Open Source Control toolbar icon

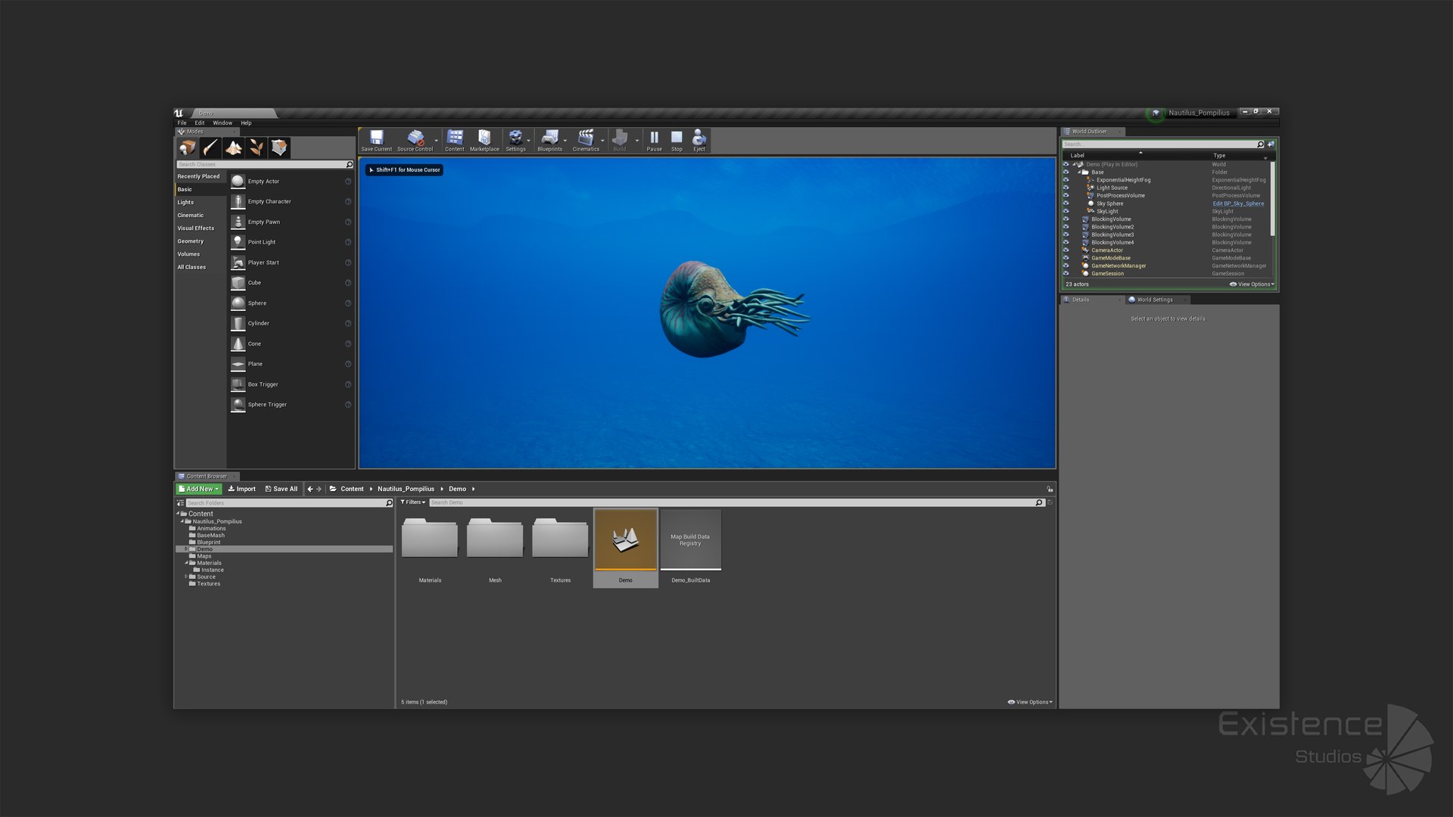(x=415, y=138)
